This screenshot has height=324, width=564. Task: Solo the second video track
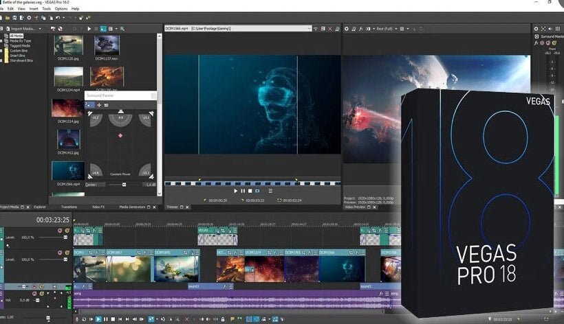[x=67, y=253]
